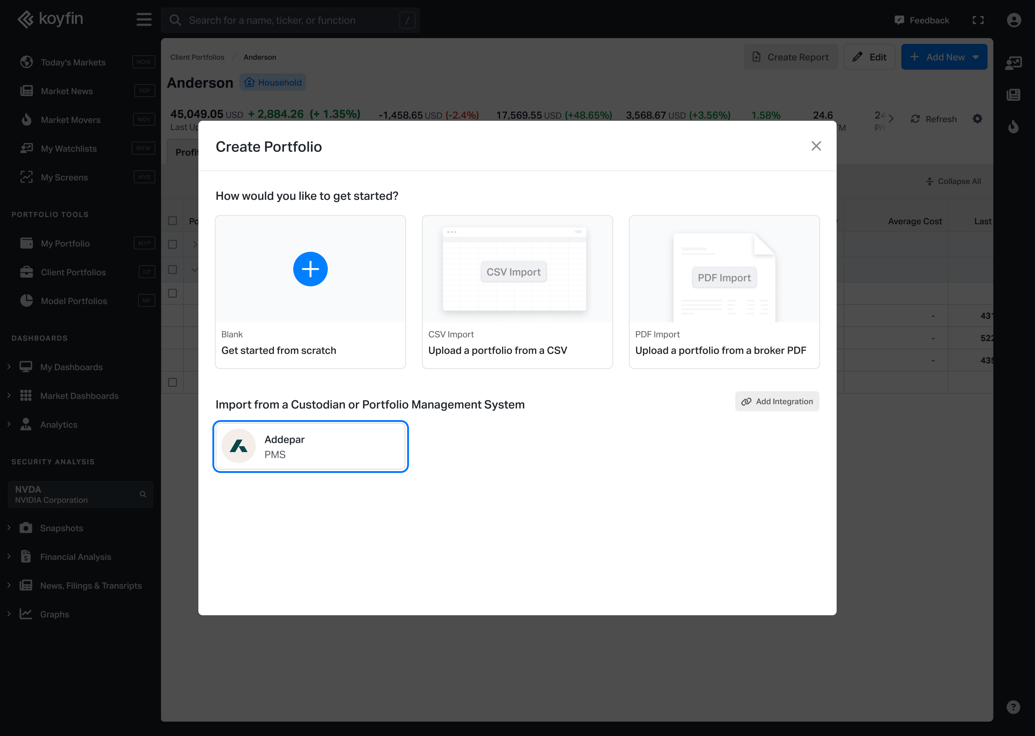The height and width of the screenshot is (736, 1035).
Task: Open the hamburger navigation menu
Action: [x=143, y=19]
